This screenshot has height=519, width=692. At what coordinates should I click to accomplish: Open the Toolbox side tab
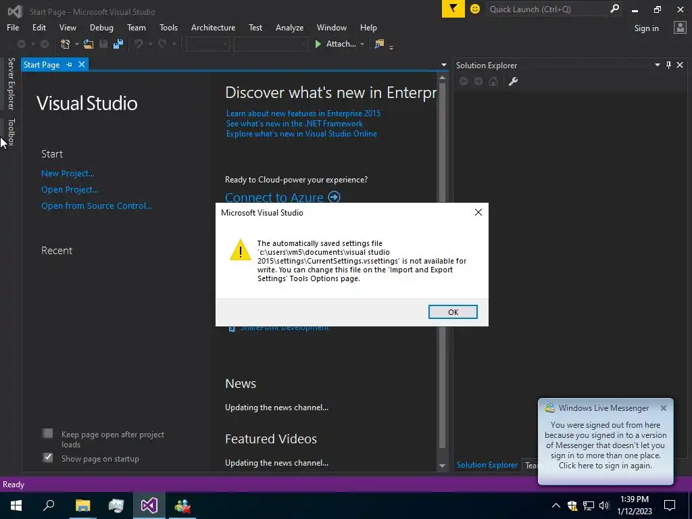[x=11, y=132]
